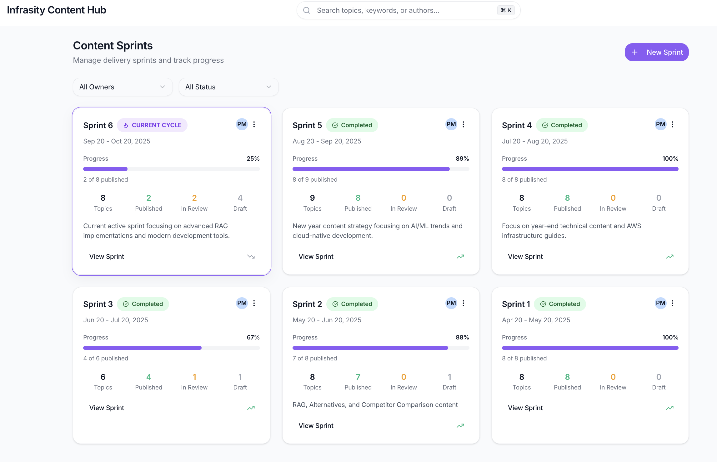Open View Sprint on Sprint 4

525,256
